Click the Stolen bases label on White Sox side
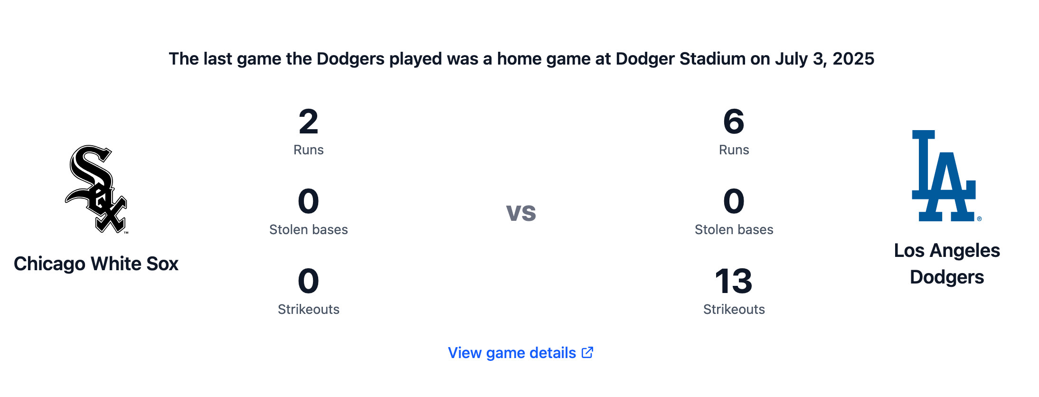The height and width of the screenshot is (397, 1039). [x=309, y=230]
